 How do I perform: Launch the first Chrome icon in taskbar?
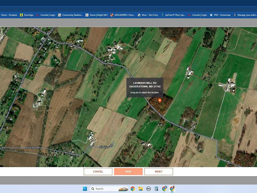coord(133,189)
